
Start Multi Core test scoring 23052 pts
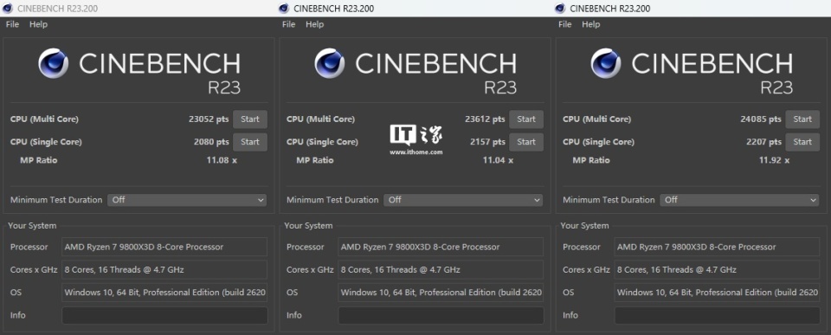pyautogui.click(x=250, y=119)
